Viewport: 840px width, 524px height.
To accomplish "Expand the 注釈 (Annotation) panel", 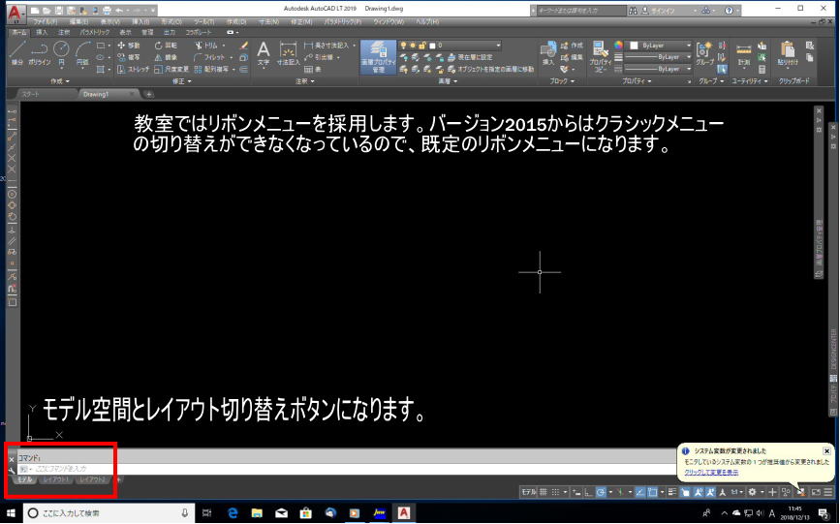I will click(x=305, y=81).
